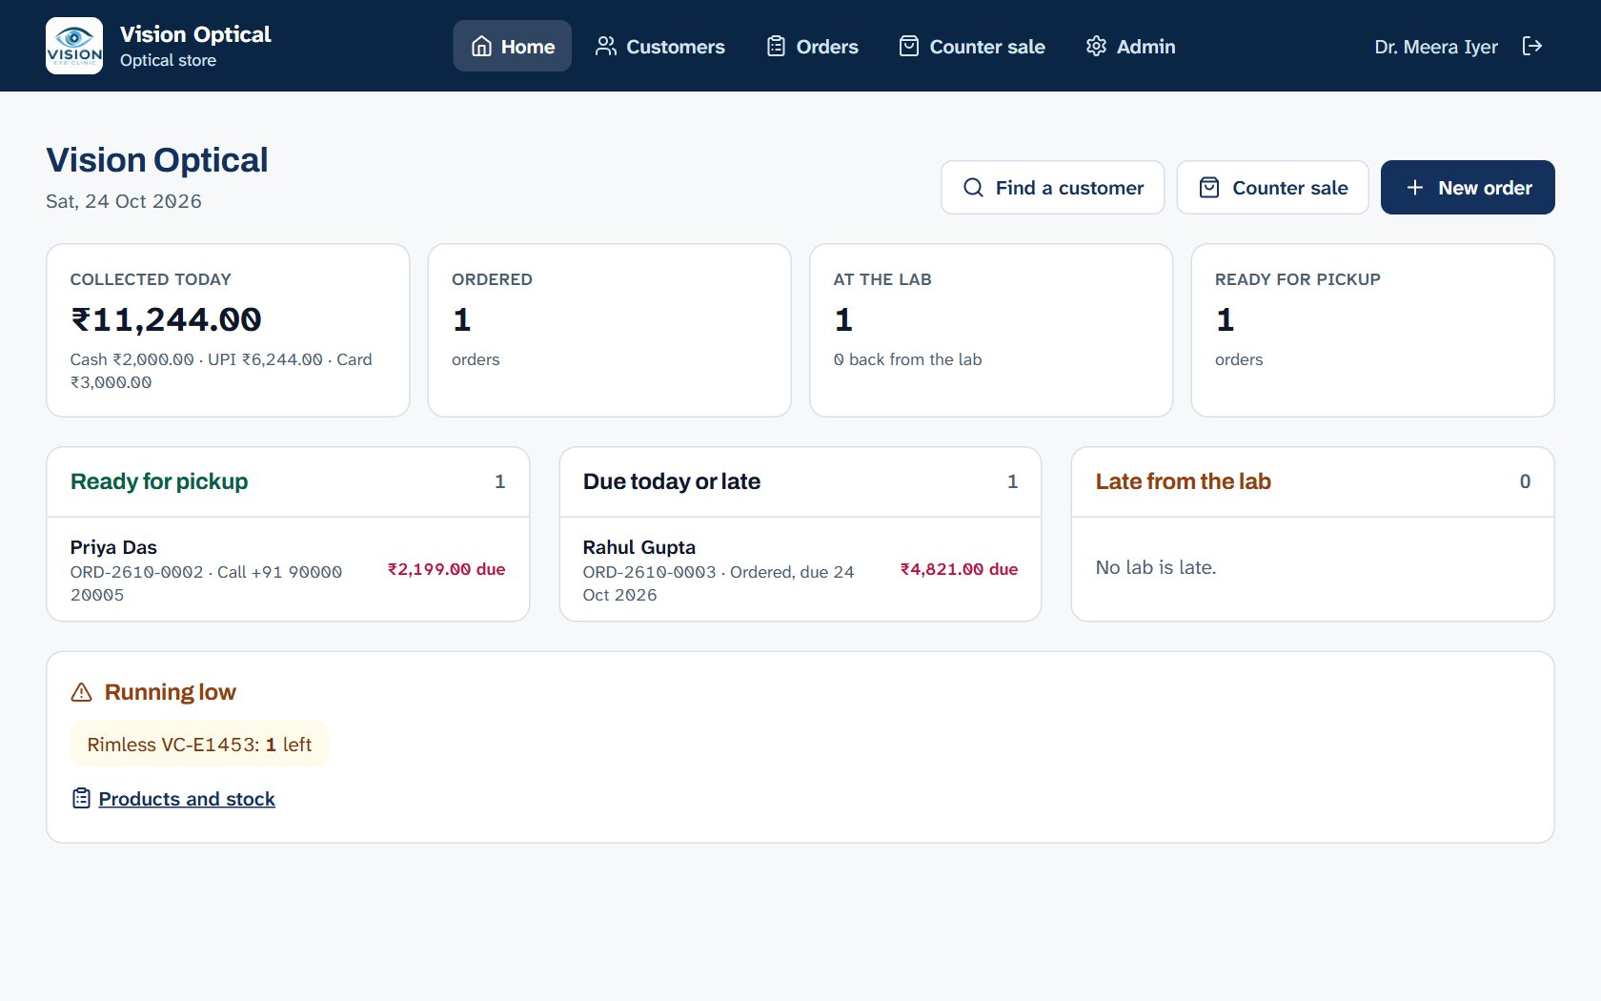1601x1001 pixels.
Task: Click the gear icon beside Admin
Action: (x=1096, y=46)
